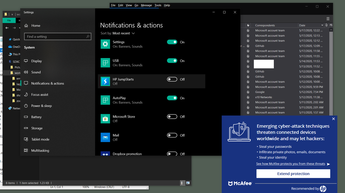
Task: Click the back arrow in File Explorer
Action: pos(7,28)
